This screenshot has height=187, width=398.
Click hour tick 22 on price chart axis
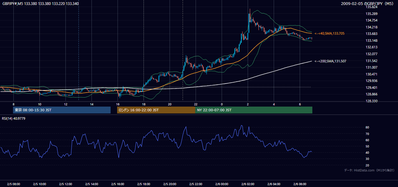[x=196, y=104]
